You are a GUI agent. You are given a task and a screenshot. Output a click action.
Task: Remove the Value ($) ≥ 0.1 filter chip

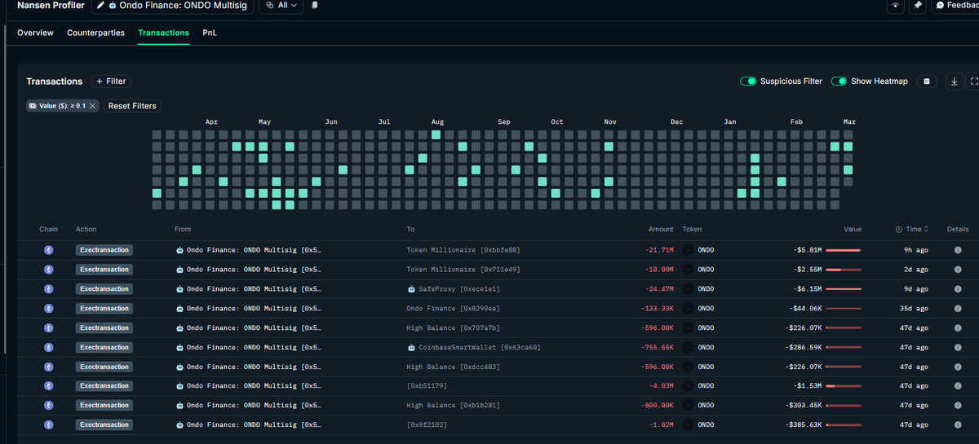tap(93, 106)
